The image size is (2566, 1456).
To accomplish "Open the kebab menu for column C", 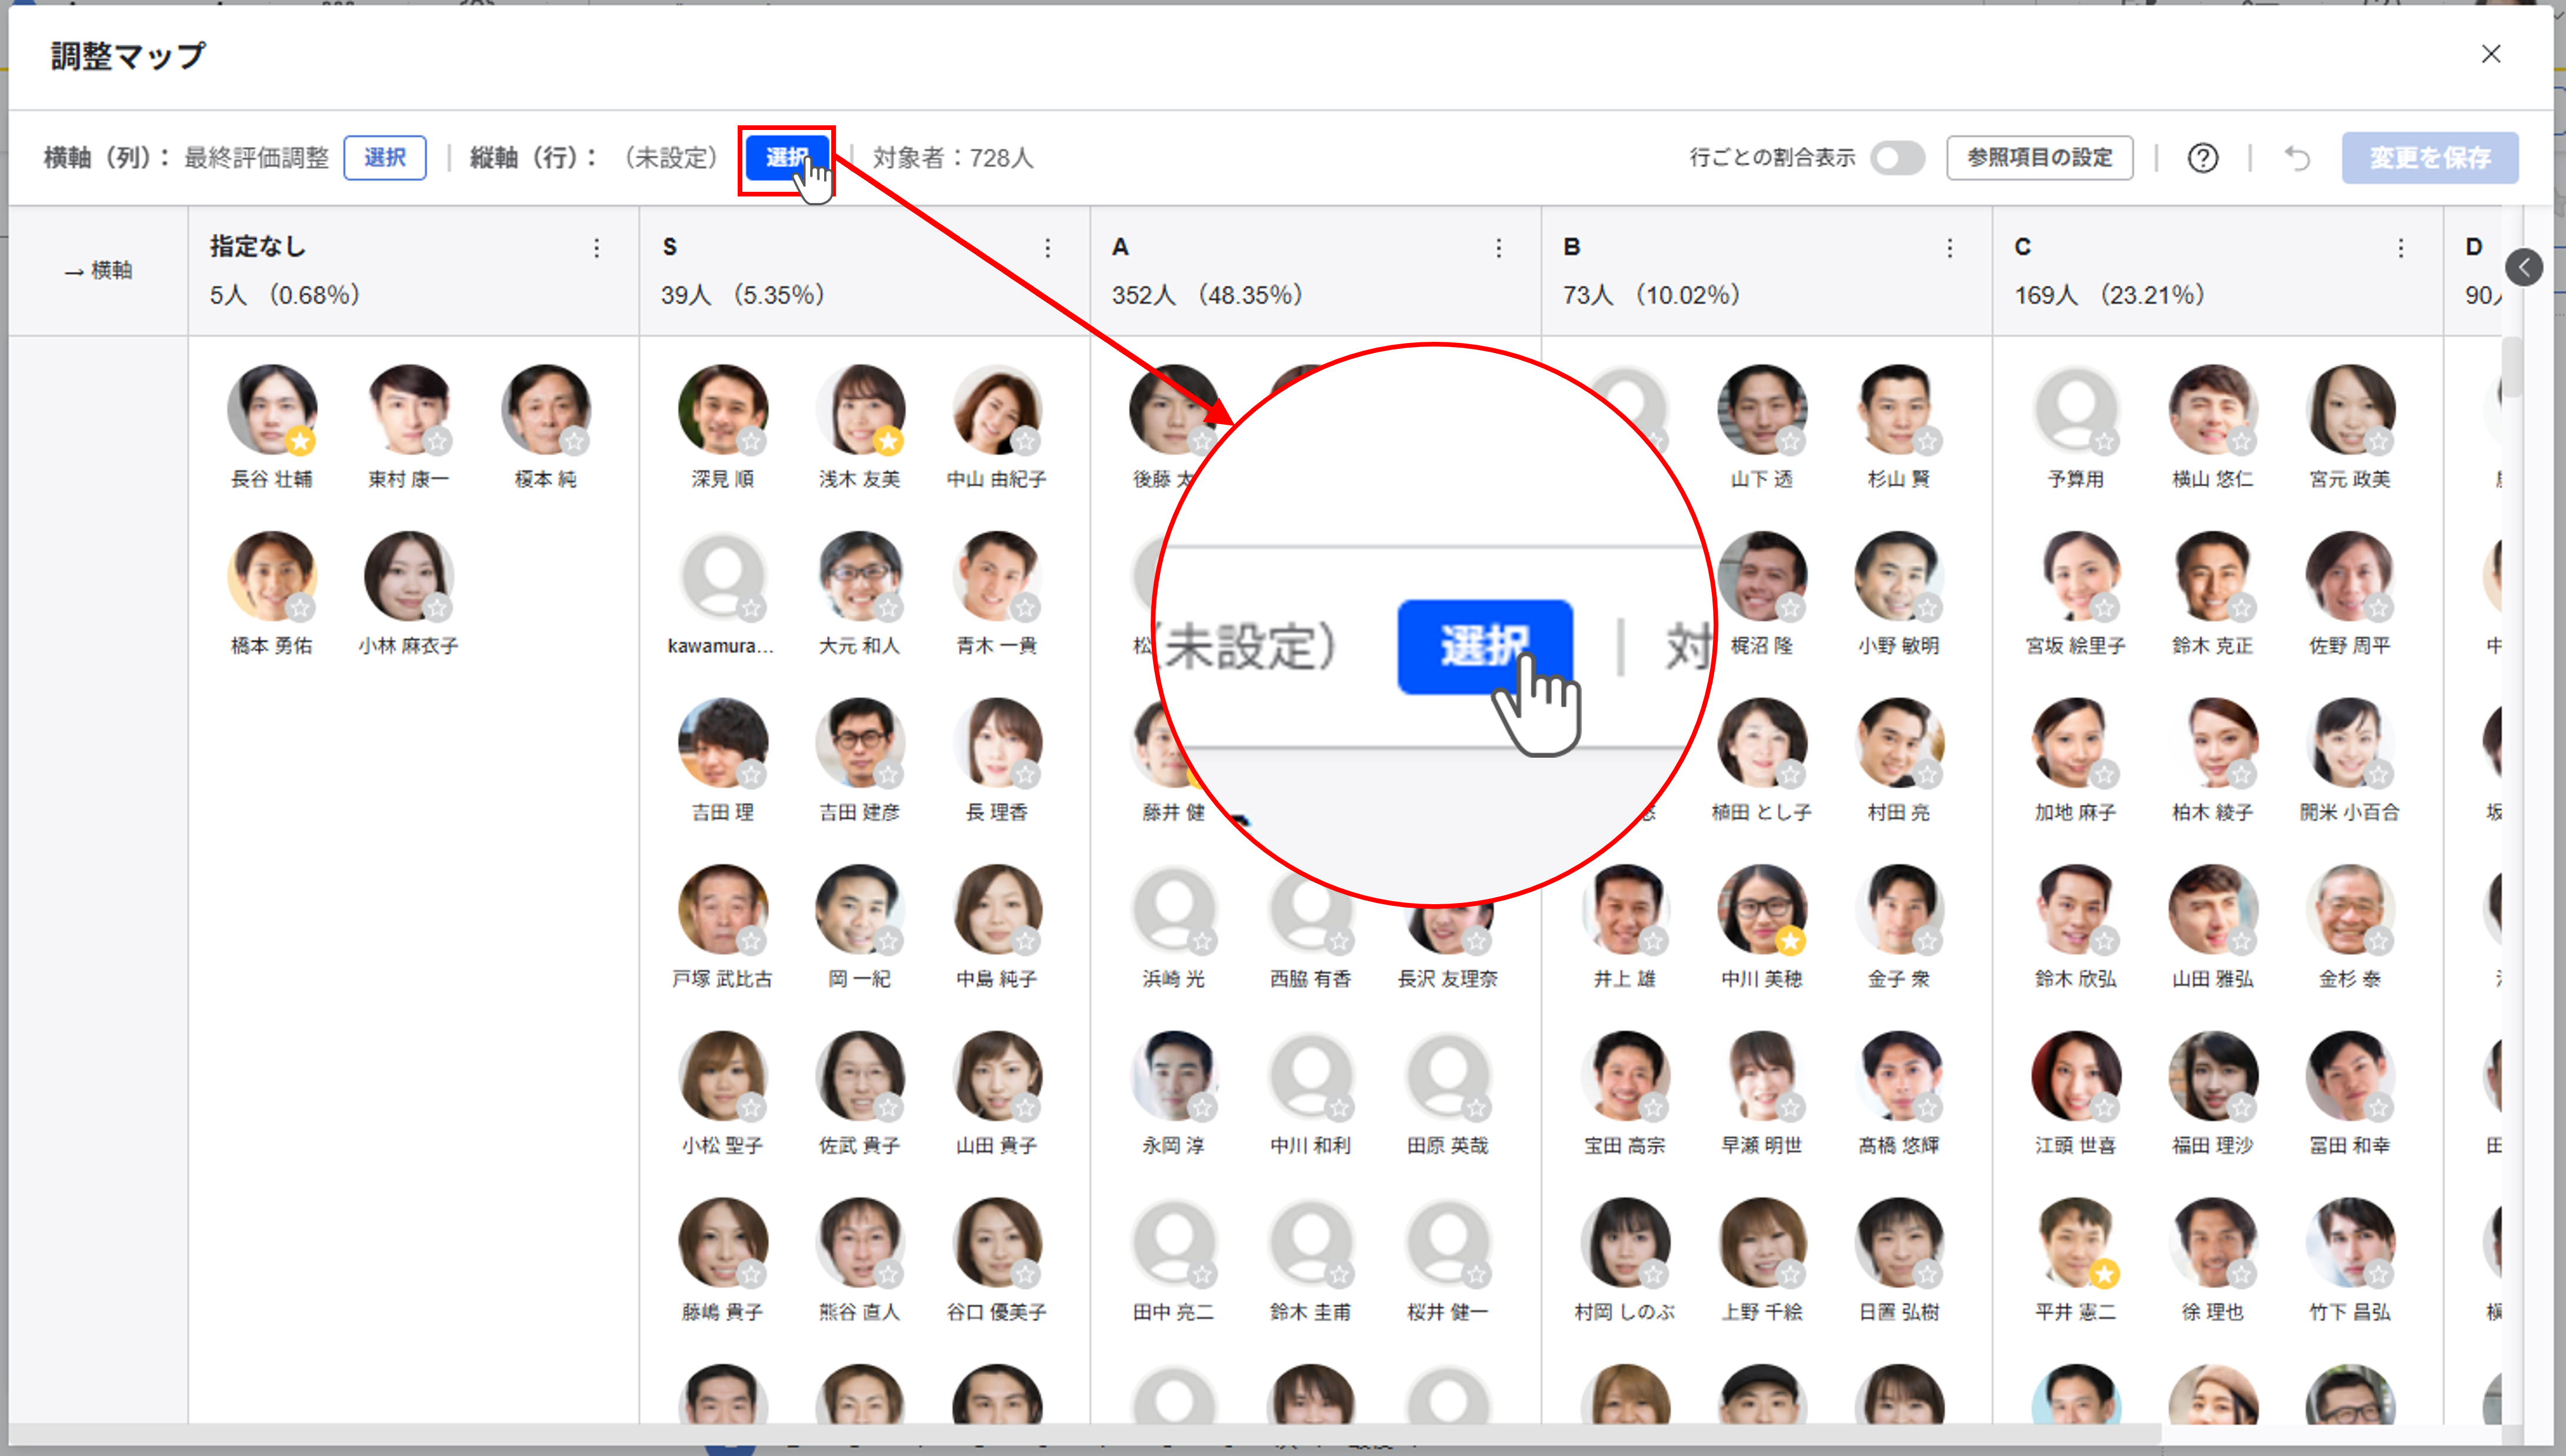I will [2400, 248].
